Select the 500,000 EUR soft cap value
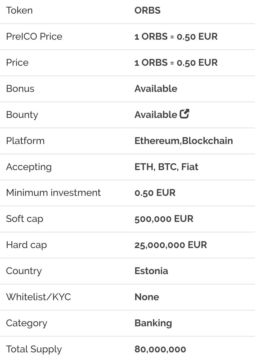This screenshot has width=255, height=360. click(164, 219)
